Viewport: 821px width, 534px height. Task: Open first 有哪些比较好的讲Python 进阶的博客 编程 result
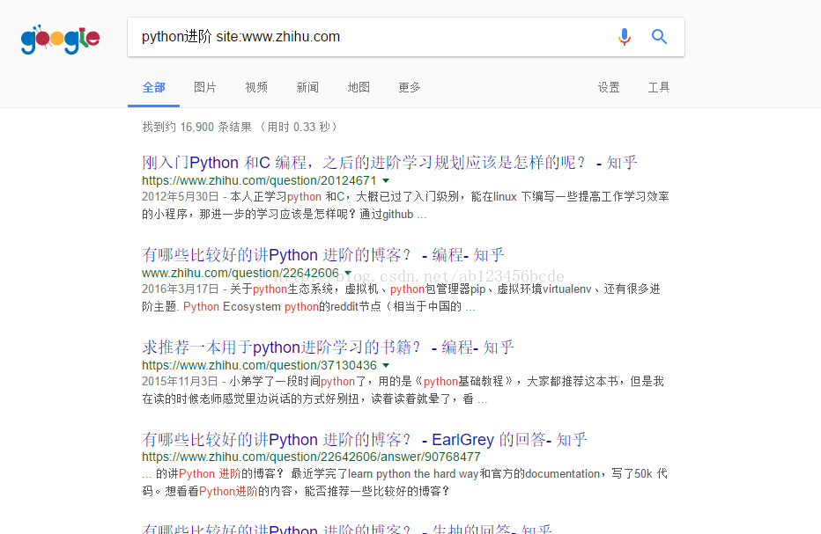(322, 255)
